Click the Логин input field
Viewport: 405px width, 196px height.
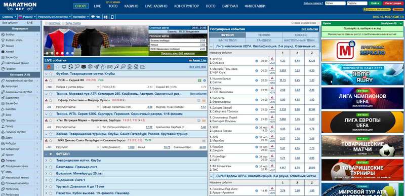[335, 4]
